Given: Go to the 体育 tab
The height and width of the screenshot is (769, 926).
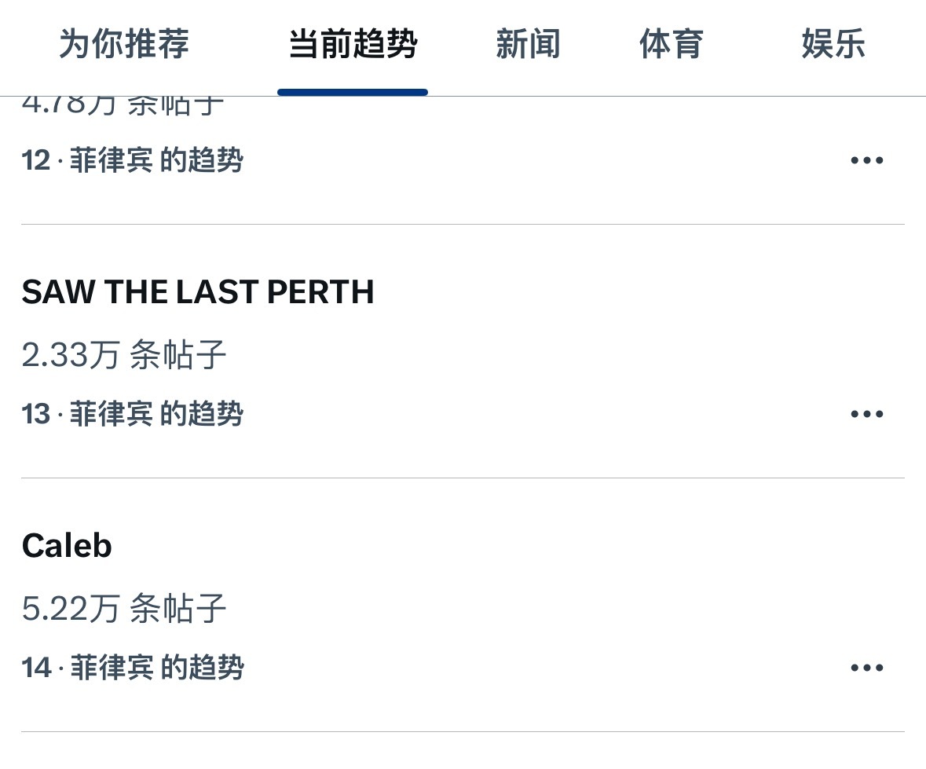Looking at the screenshot, I should pyautogui.click(x=671, y=44).
